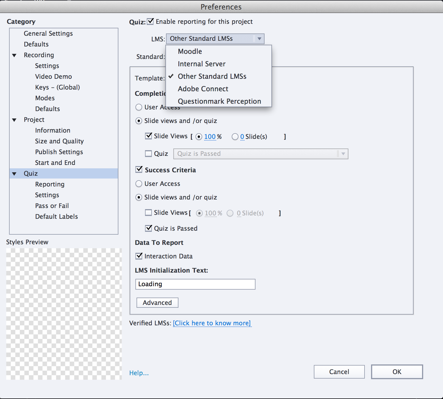Image resolution: width=443 pixels, height=399 pixels.
Task: Pick Questionmark Perception option
Action: click(x=219, y=101)
